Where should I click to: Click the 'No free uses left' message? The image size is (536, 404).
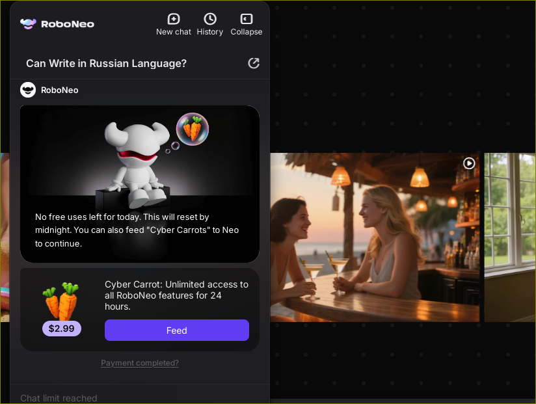tap(137, 230)
